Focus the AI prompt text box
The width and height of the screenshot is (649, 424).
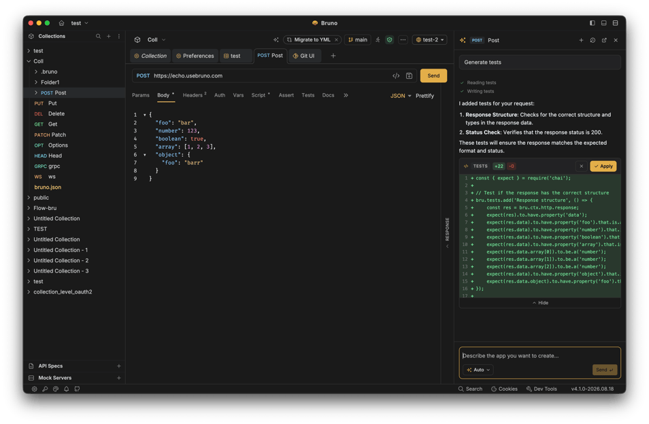(539, 356)
